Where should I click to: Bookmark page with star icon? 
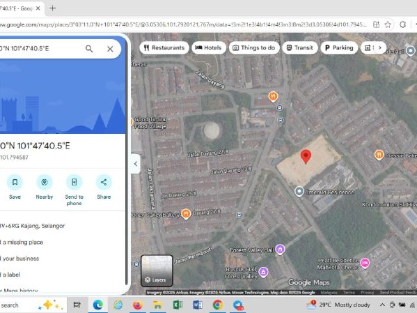388,25
